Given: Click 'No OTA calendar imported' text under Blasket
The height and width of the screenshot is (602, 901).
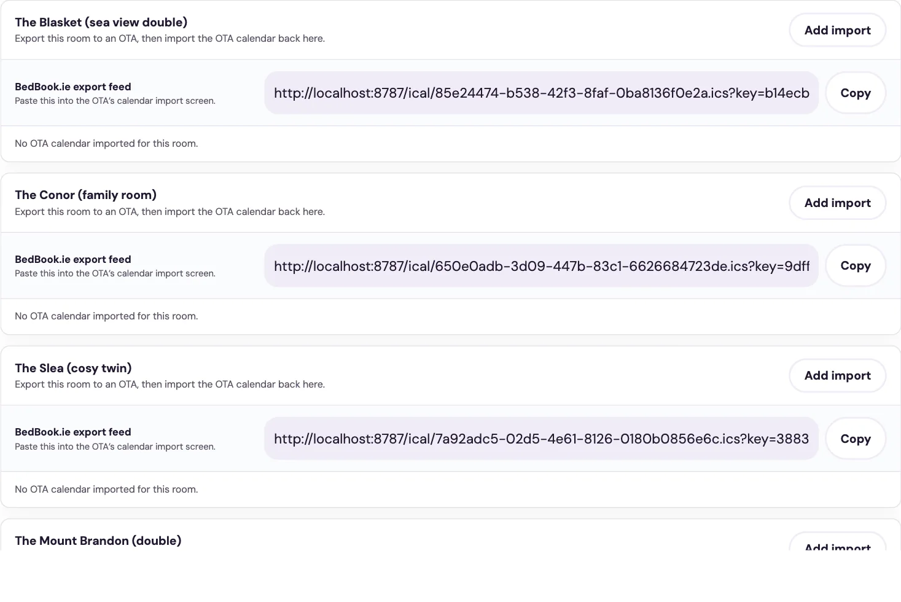Looking at the screenshot, I should point(106,143).
